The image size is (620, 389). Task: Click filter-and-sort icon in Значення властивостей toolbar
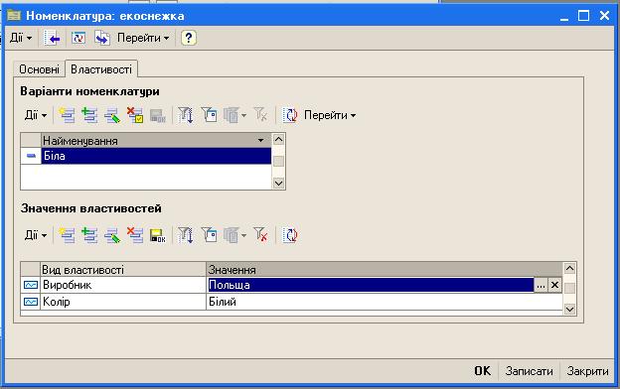(x=186, y=235)
